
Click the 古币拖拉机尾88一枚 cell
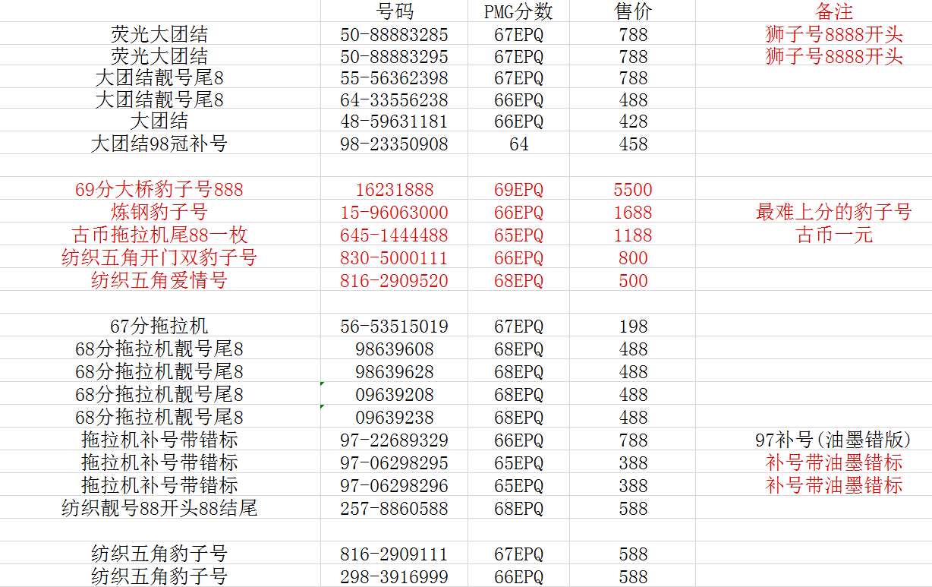(x=159, y=235)
